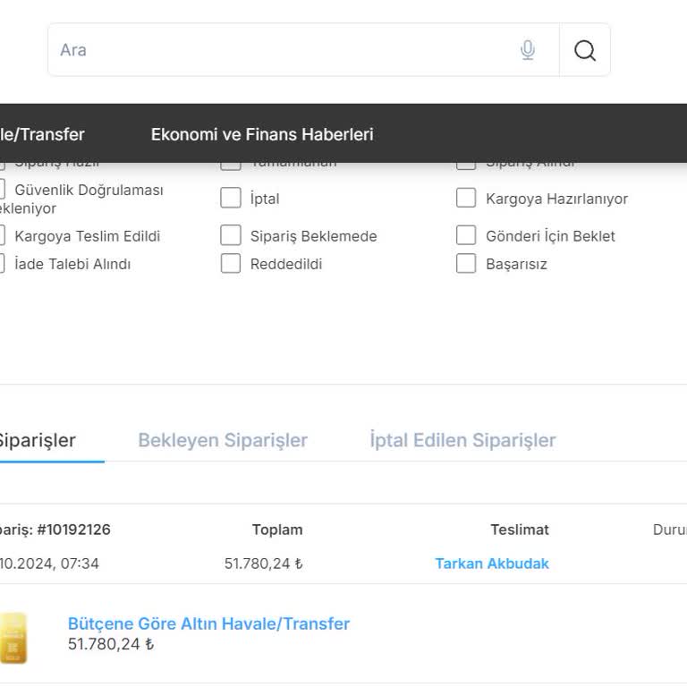Click the gold bar product thumbnail
Screen dimensions: 687x687
[x=13, y=638]
